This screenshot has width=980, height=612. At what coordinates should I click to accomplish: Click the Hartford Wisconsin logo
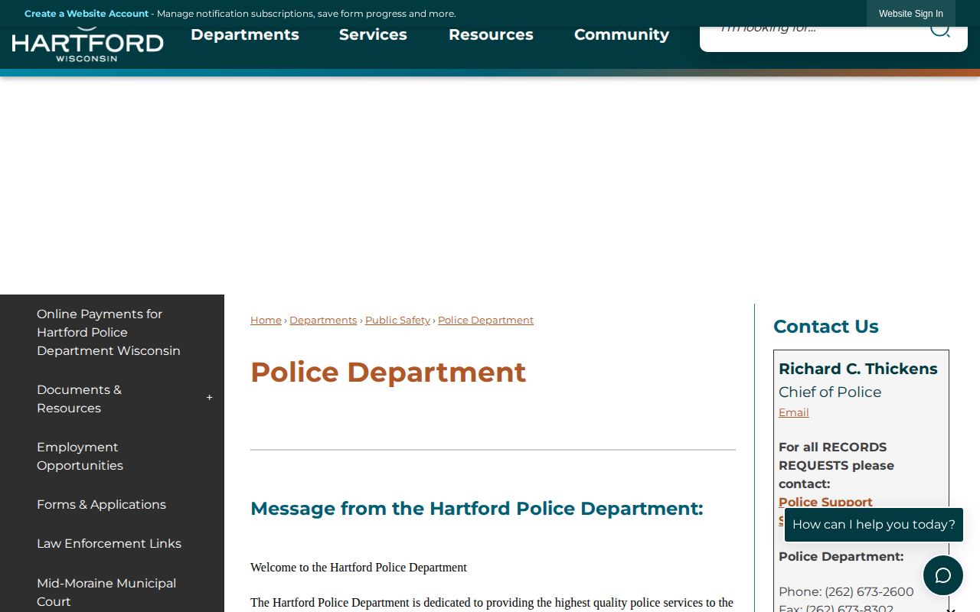coord(88,45)
